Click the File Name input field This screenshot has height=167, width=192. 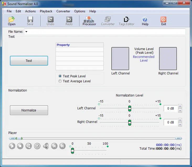(105, 32)
